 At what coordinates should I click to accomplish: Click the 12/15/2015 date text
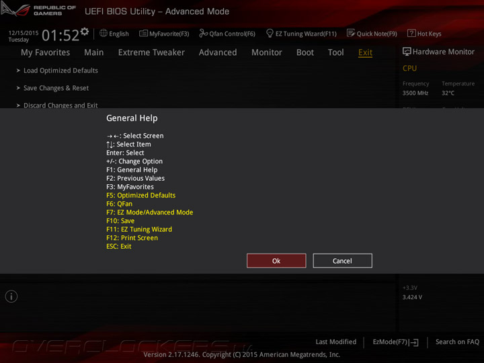[x=24, y=33]
